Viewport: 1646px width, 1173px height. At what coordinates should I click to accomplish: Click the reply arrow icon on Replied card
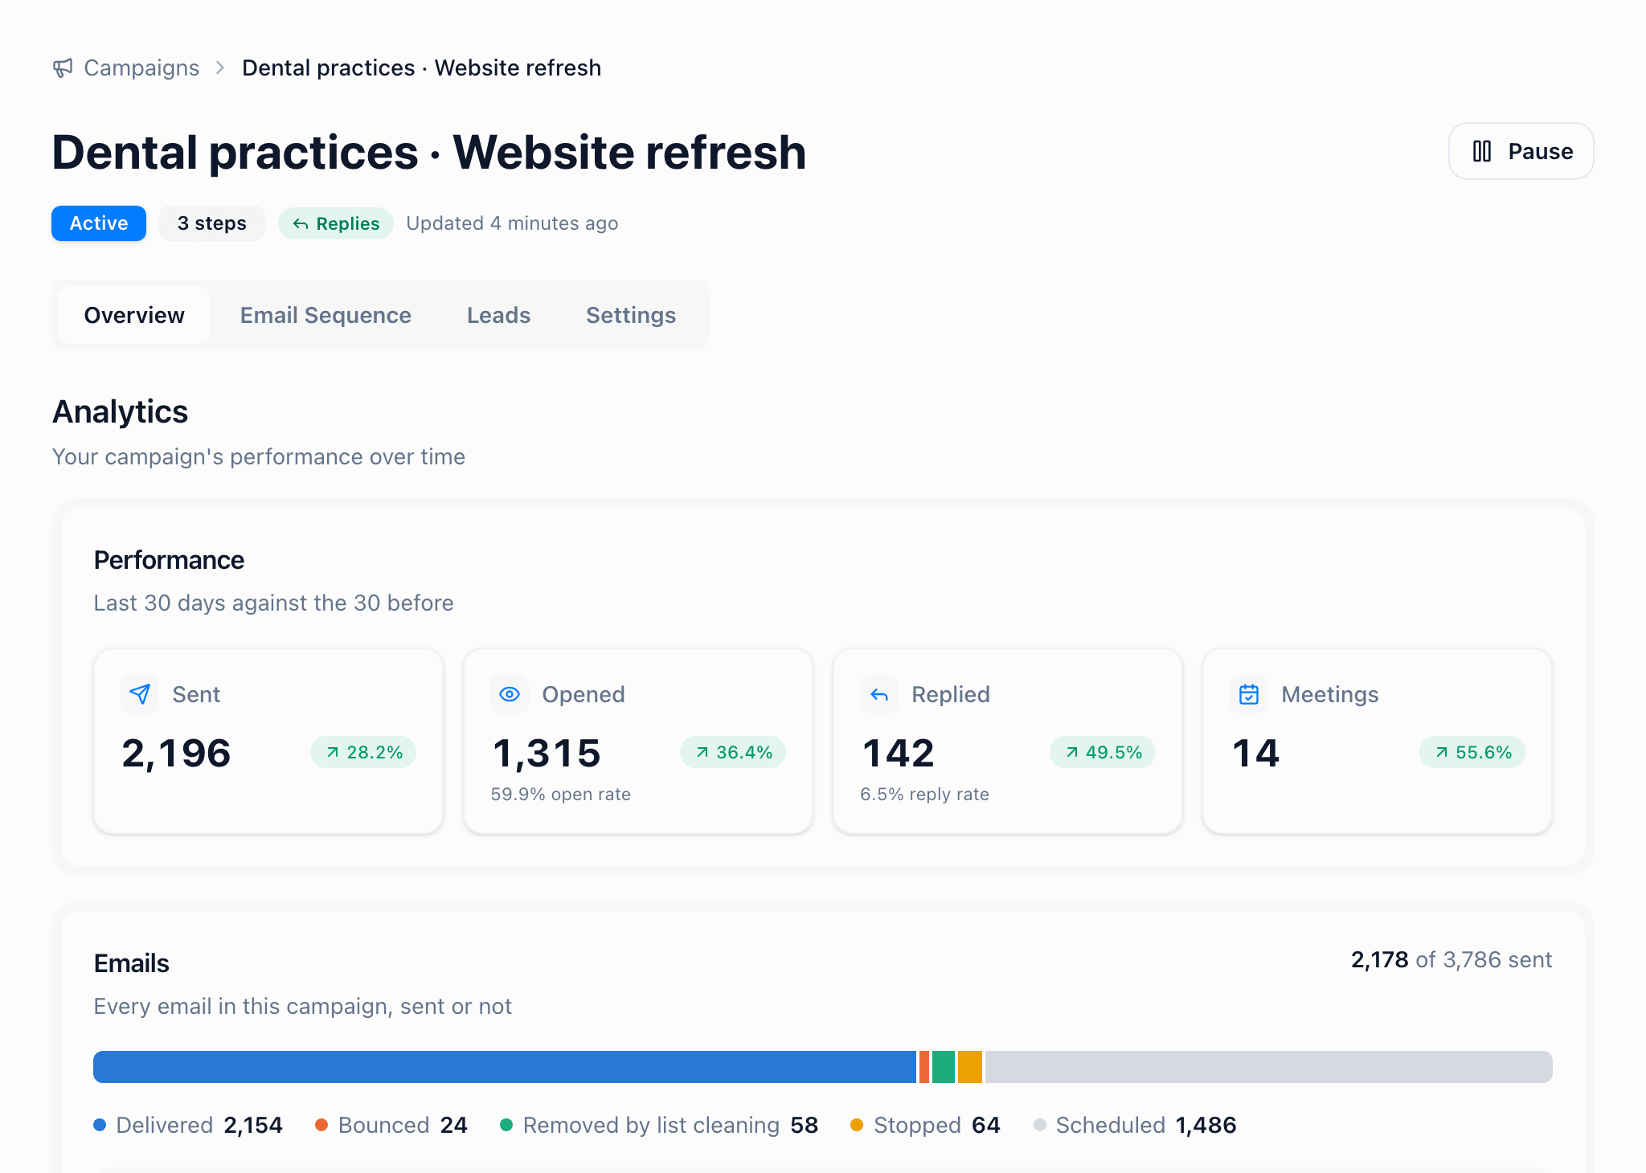click(879, 694)
